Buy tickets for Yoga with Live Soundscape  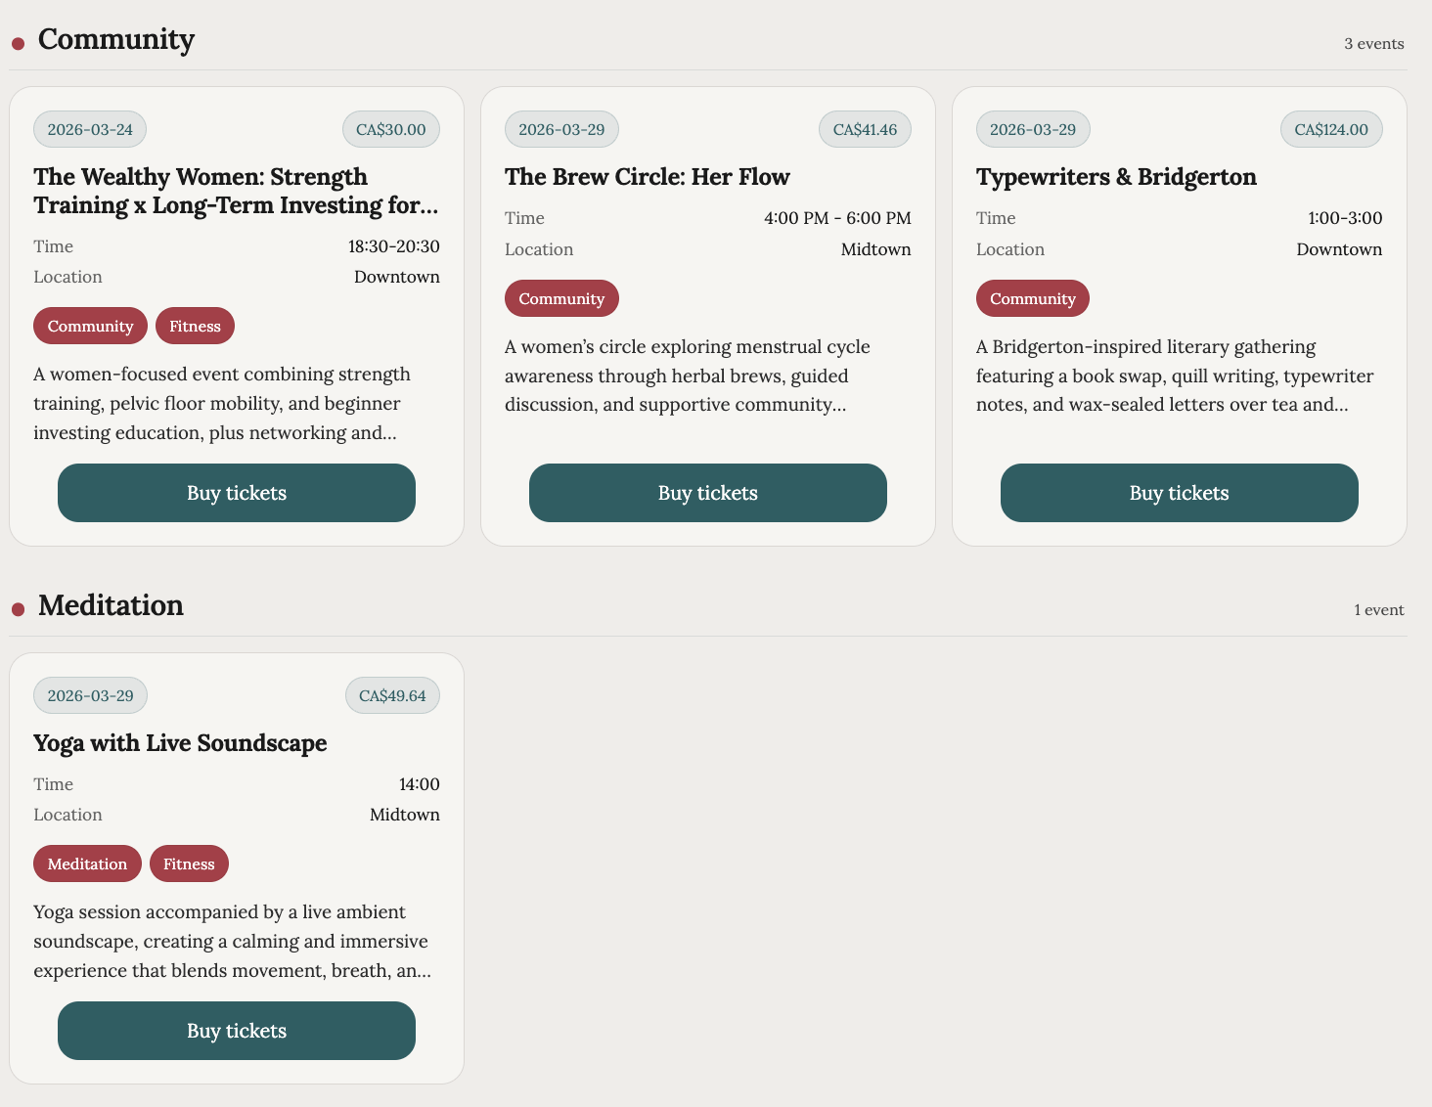237,1031
